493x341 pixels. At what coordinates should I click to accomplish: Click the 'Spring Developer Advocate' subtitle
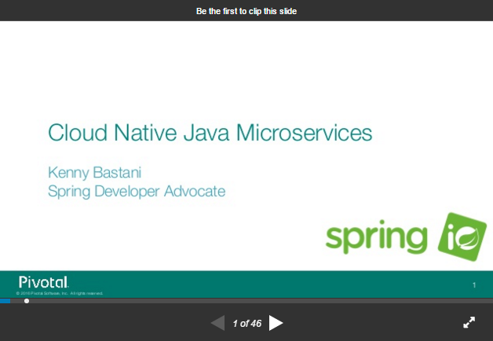coord(137,191)
